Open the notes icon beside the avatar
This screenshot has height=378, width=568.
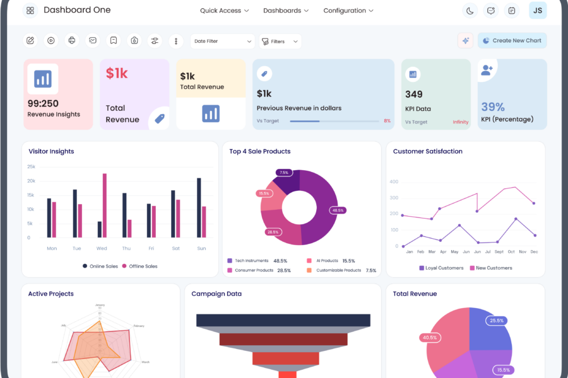pyautogui.click(x=512, y=11)
